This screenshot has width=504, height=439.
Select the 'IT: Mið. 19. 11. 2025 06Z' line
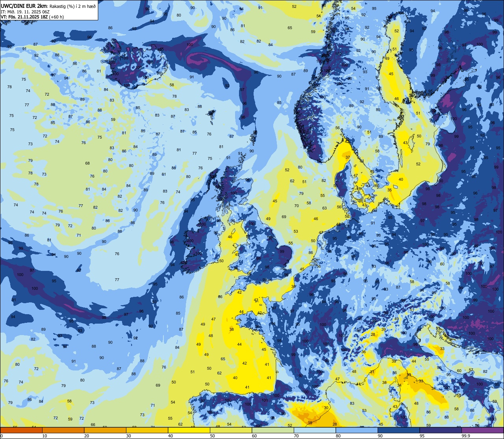(25, 11)
